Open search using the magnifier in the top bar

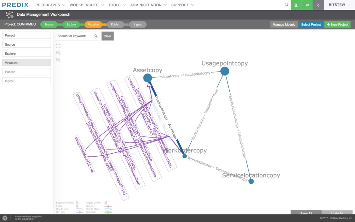[x=286, y=5]
